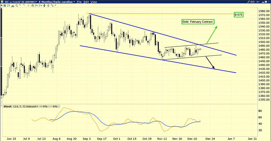Click the $1575 price label box

pos(238,15)
